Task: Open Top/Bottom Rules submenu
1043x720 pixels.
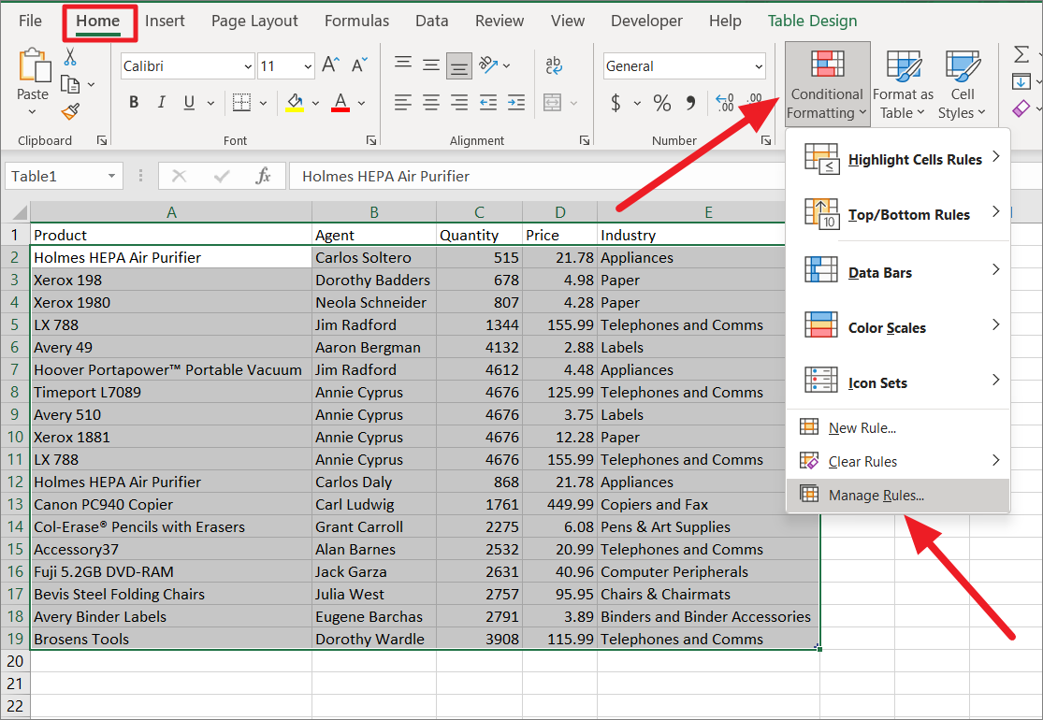Action: point(898,214)
